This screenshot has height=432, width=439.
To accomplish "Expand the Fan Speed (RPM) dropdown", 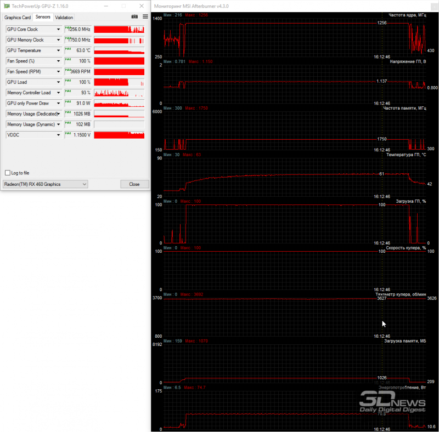I will pos(58,72).
